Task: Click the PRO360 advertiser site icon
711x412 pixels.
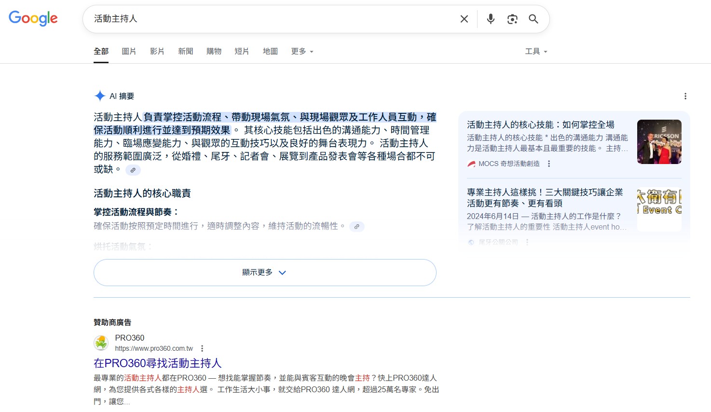Action: 102,343
